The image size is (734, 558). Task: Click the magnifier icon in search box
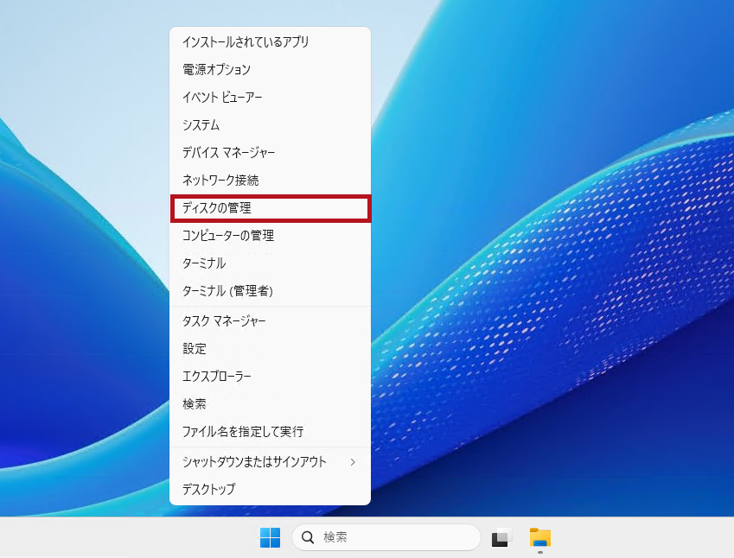(307, 537)
